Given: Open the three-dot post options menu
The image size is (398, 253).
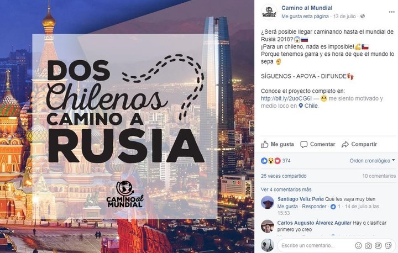Looking at the screenshot, I should 391,12.
